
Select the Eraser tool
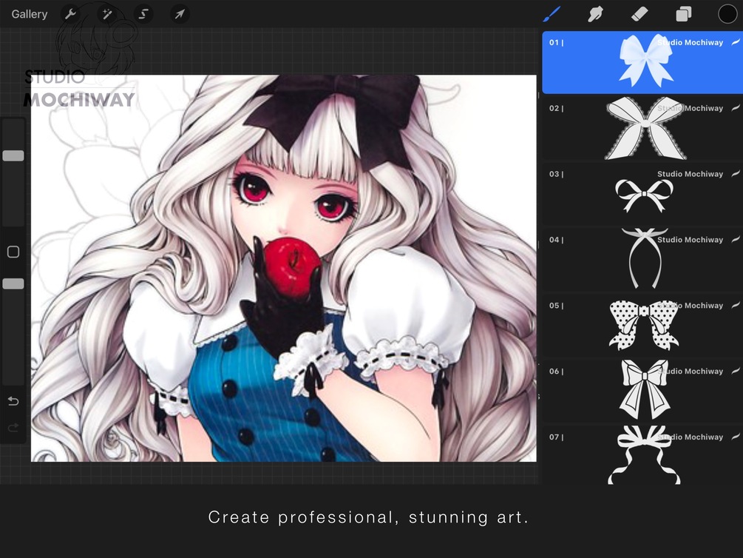click(x=639, y=14)
